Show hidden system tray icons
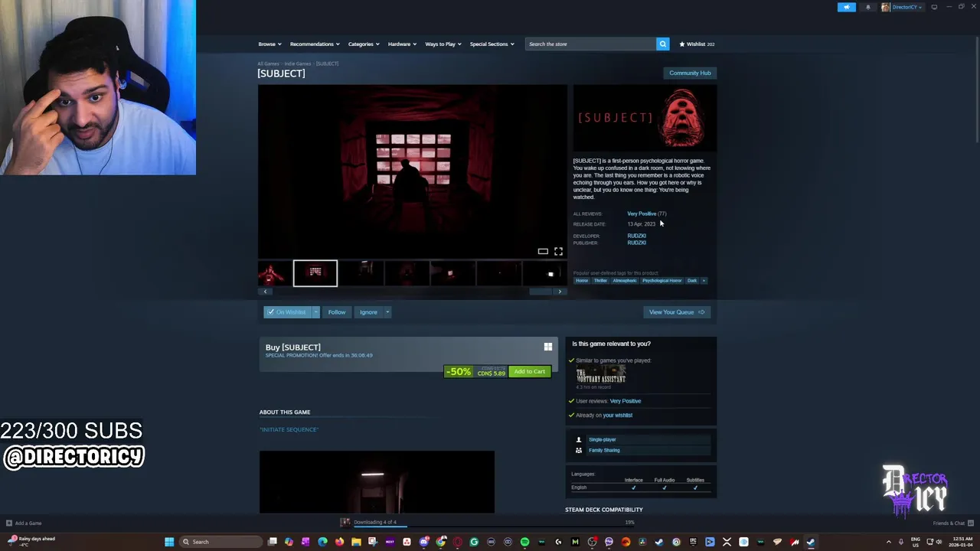The width and height of the screenshot is (980, 551). pos(889,542)
